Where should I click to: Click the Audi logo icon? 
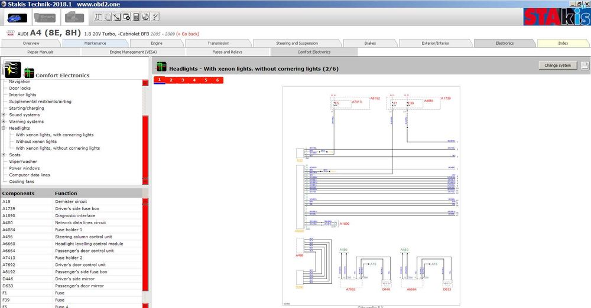pyautogui.click(x=11, y=33)
